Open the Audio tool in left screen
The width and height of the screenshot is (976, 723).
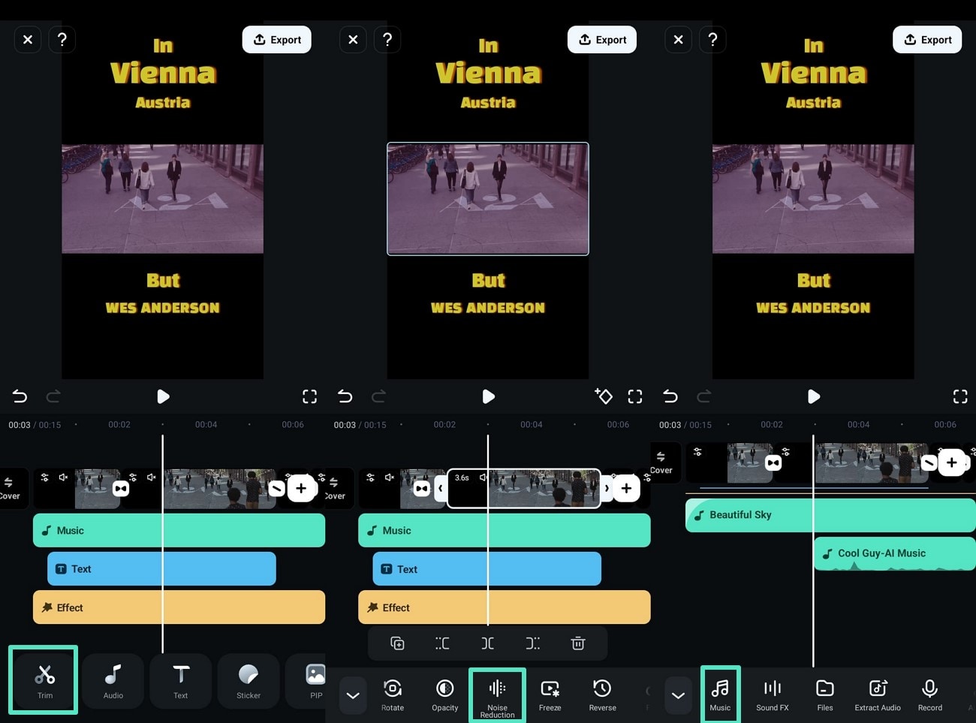click(113, 679)
